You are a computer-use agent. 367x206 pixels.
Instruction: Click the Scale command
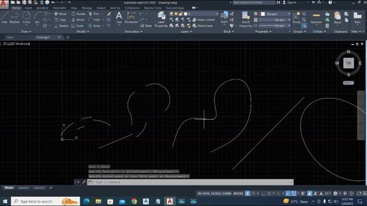(x=77, y=26)
